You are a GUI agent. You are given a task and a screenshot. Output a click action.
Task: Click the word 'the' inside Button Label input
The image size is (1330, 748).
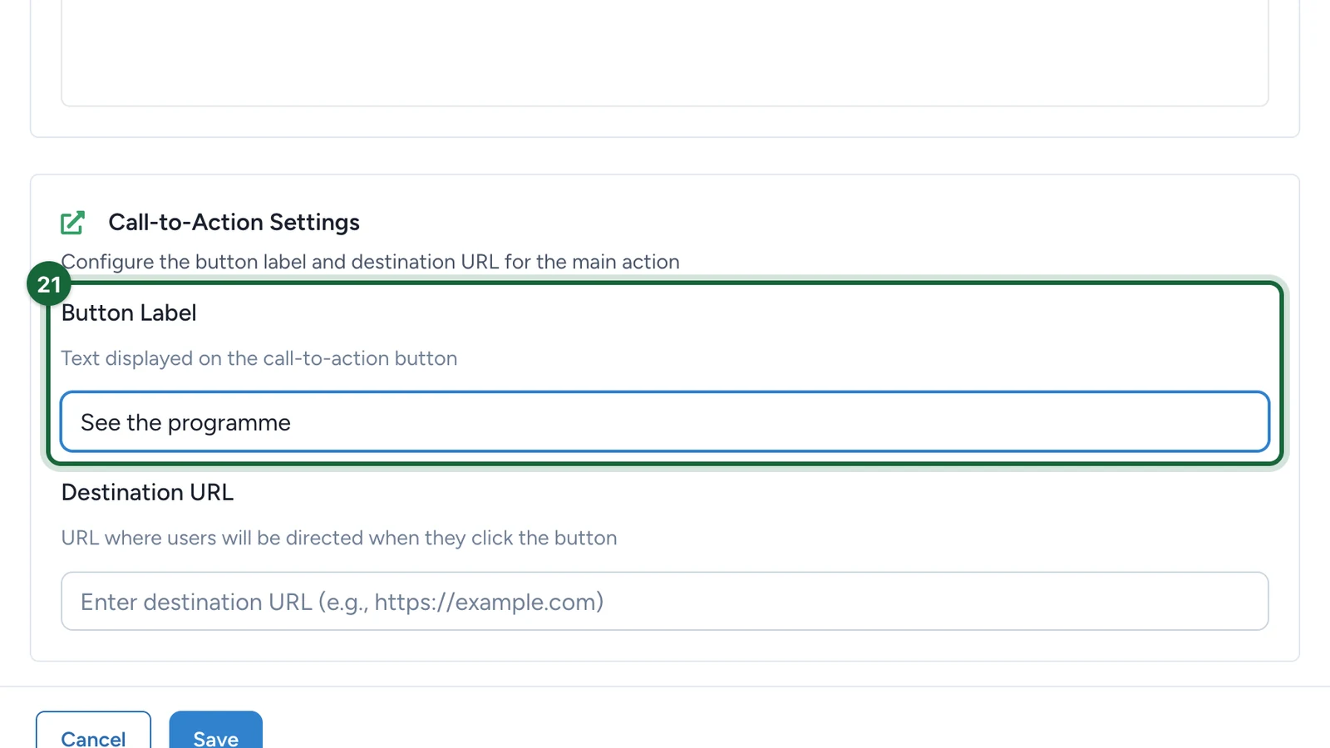coord(144,422)
